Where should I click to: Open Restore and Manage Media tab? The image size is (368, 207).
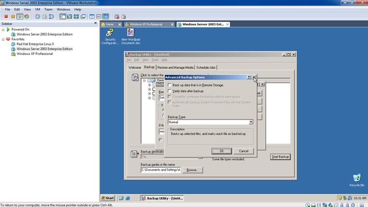click(175, 68)
